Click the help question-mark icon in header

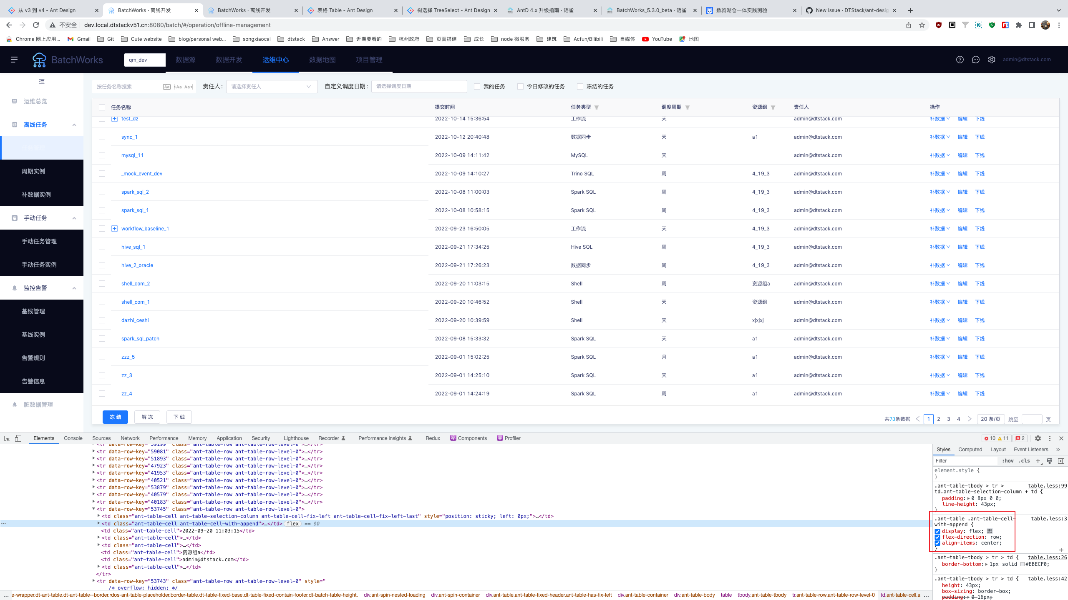pos(960,60)
